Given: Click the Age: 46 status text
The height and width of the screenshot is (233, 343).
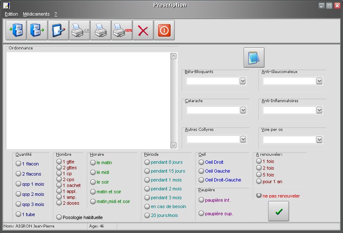Looking at the screenshot, I should [x=97, y=226].
